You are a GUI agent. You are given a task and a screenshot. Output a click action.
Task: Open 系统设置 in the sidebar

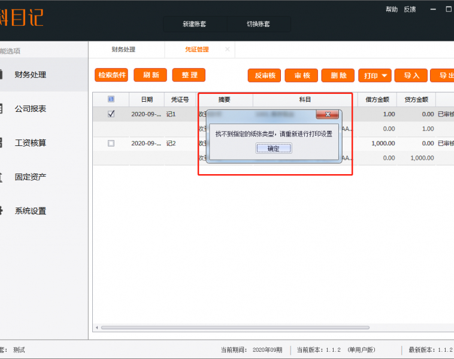point(30,211)
